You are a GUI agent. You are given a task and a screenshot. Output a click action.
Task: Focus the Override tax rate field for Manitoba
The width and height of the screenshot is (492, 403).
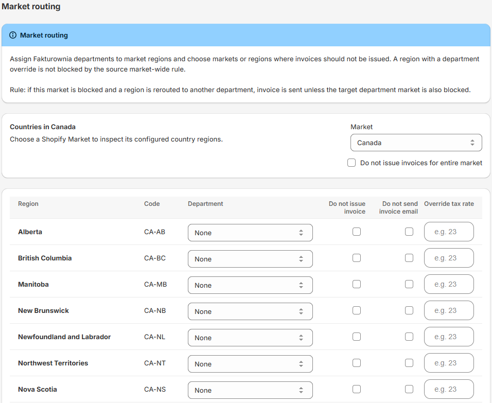(449, 284)
